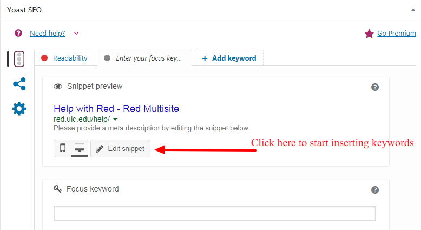Screen dimensions: 421x230
Task: Click the Focus keyword input field
Action: click(215, 213)
